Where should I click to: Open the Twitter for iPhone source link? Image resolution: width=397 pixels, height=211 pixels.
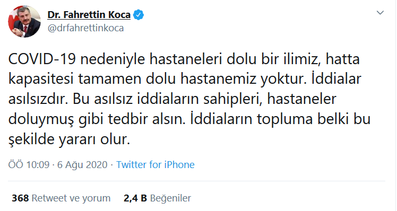coord(155,165)
